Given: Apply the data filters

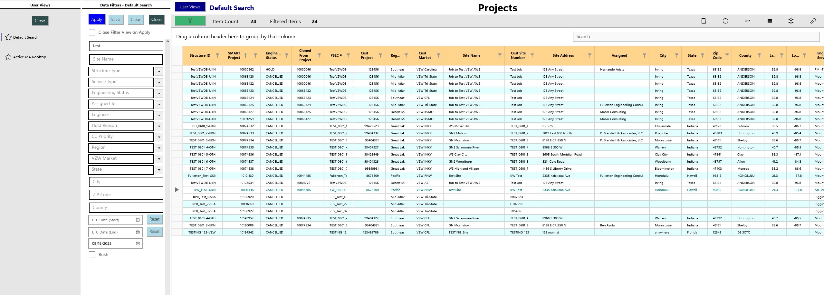Looking at the screenshot, I should [x=96, y=19].
